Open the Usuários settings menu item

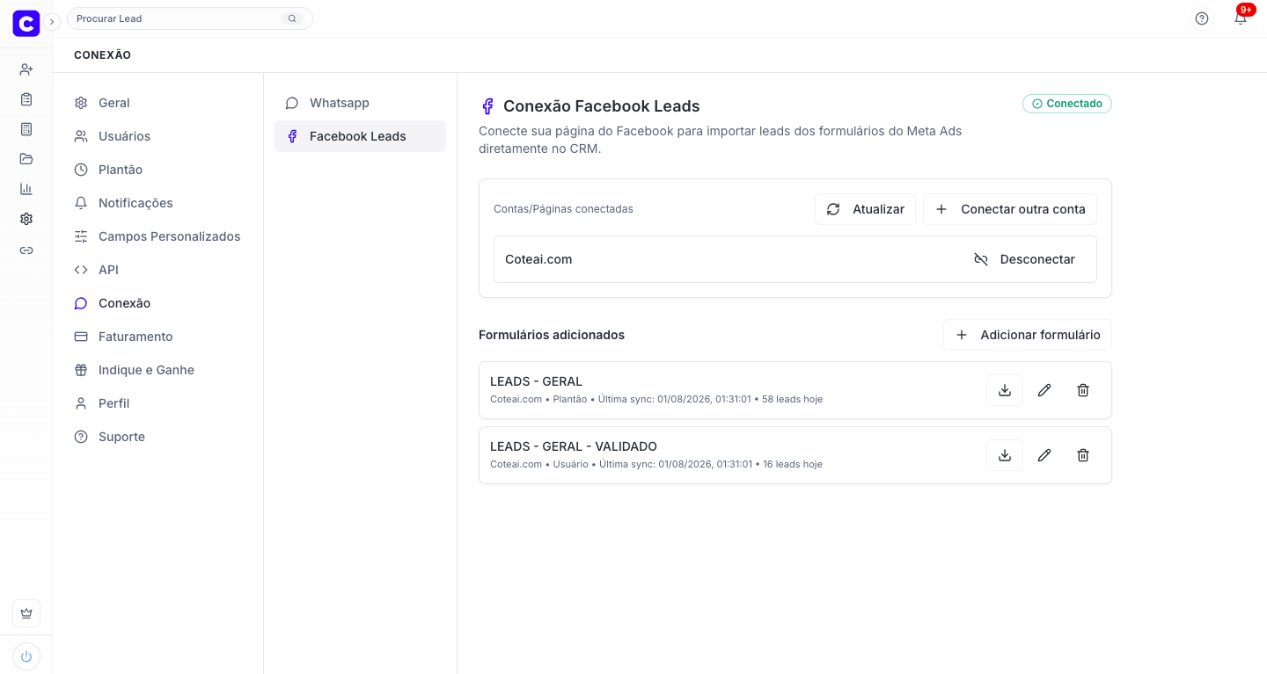(x=158, y=136)
